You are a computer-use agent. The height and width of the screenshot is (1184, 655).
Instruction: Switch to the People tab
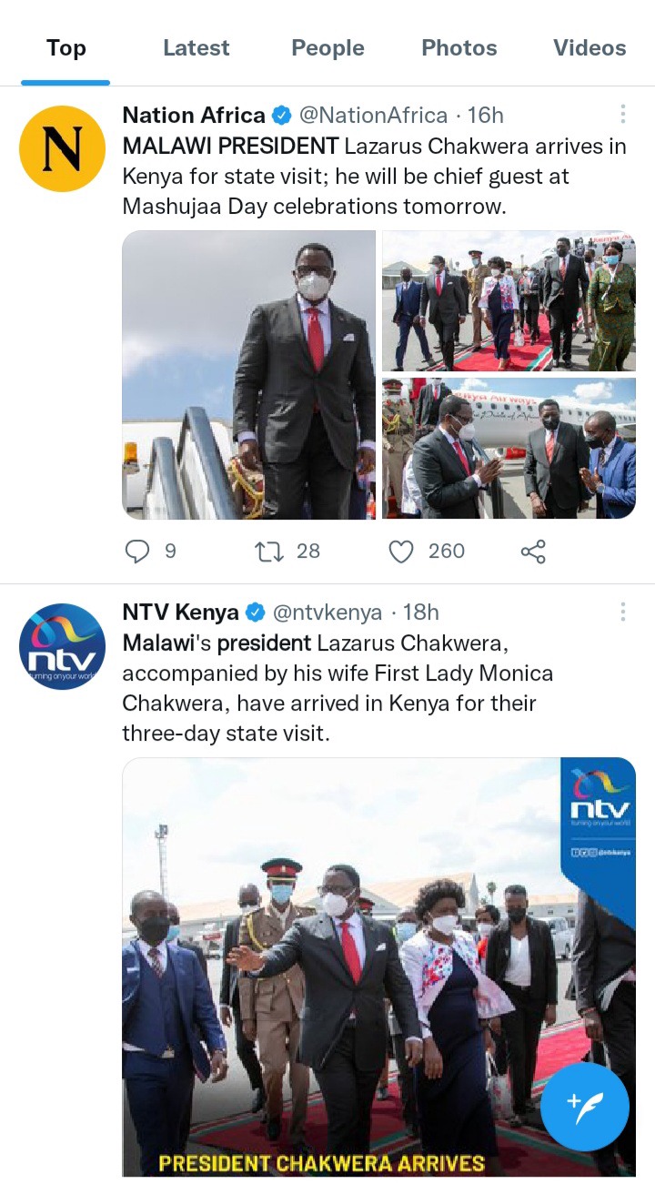(x=327, y=48)
